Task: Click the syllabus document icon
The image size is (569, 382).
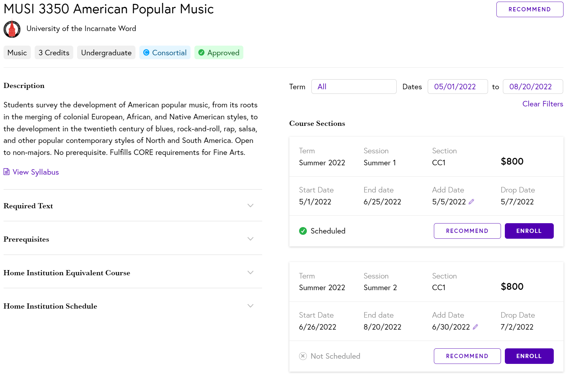Action: coord(6,172)
